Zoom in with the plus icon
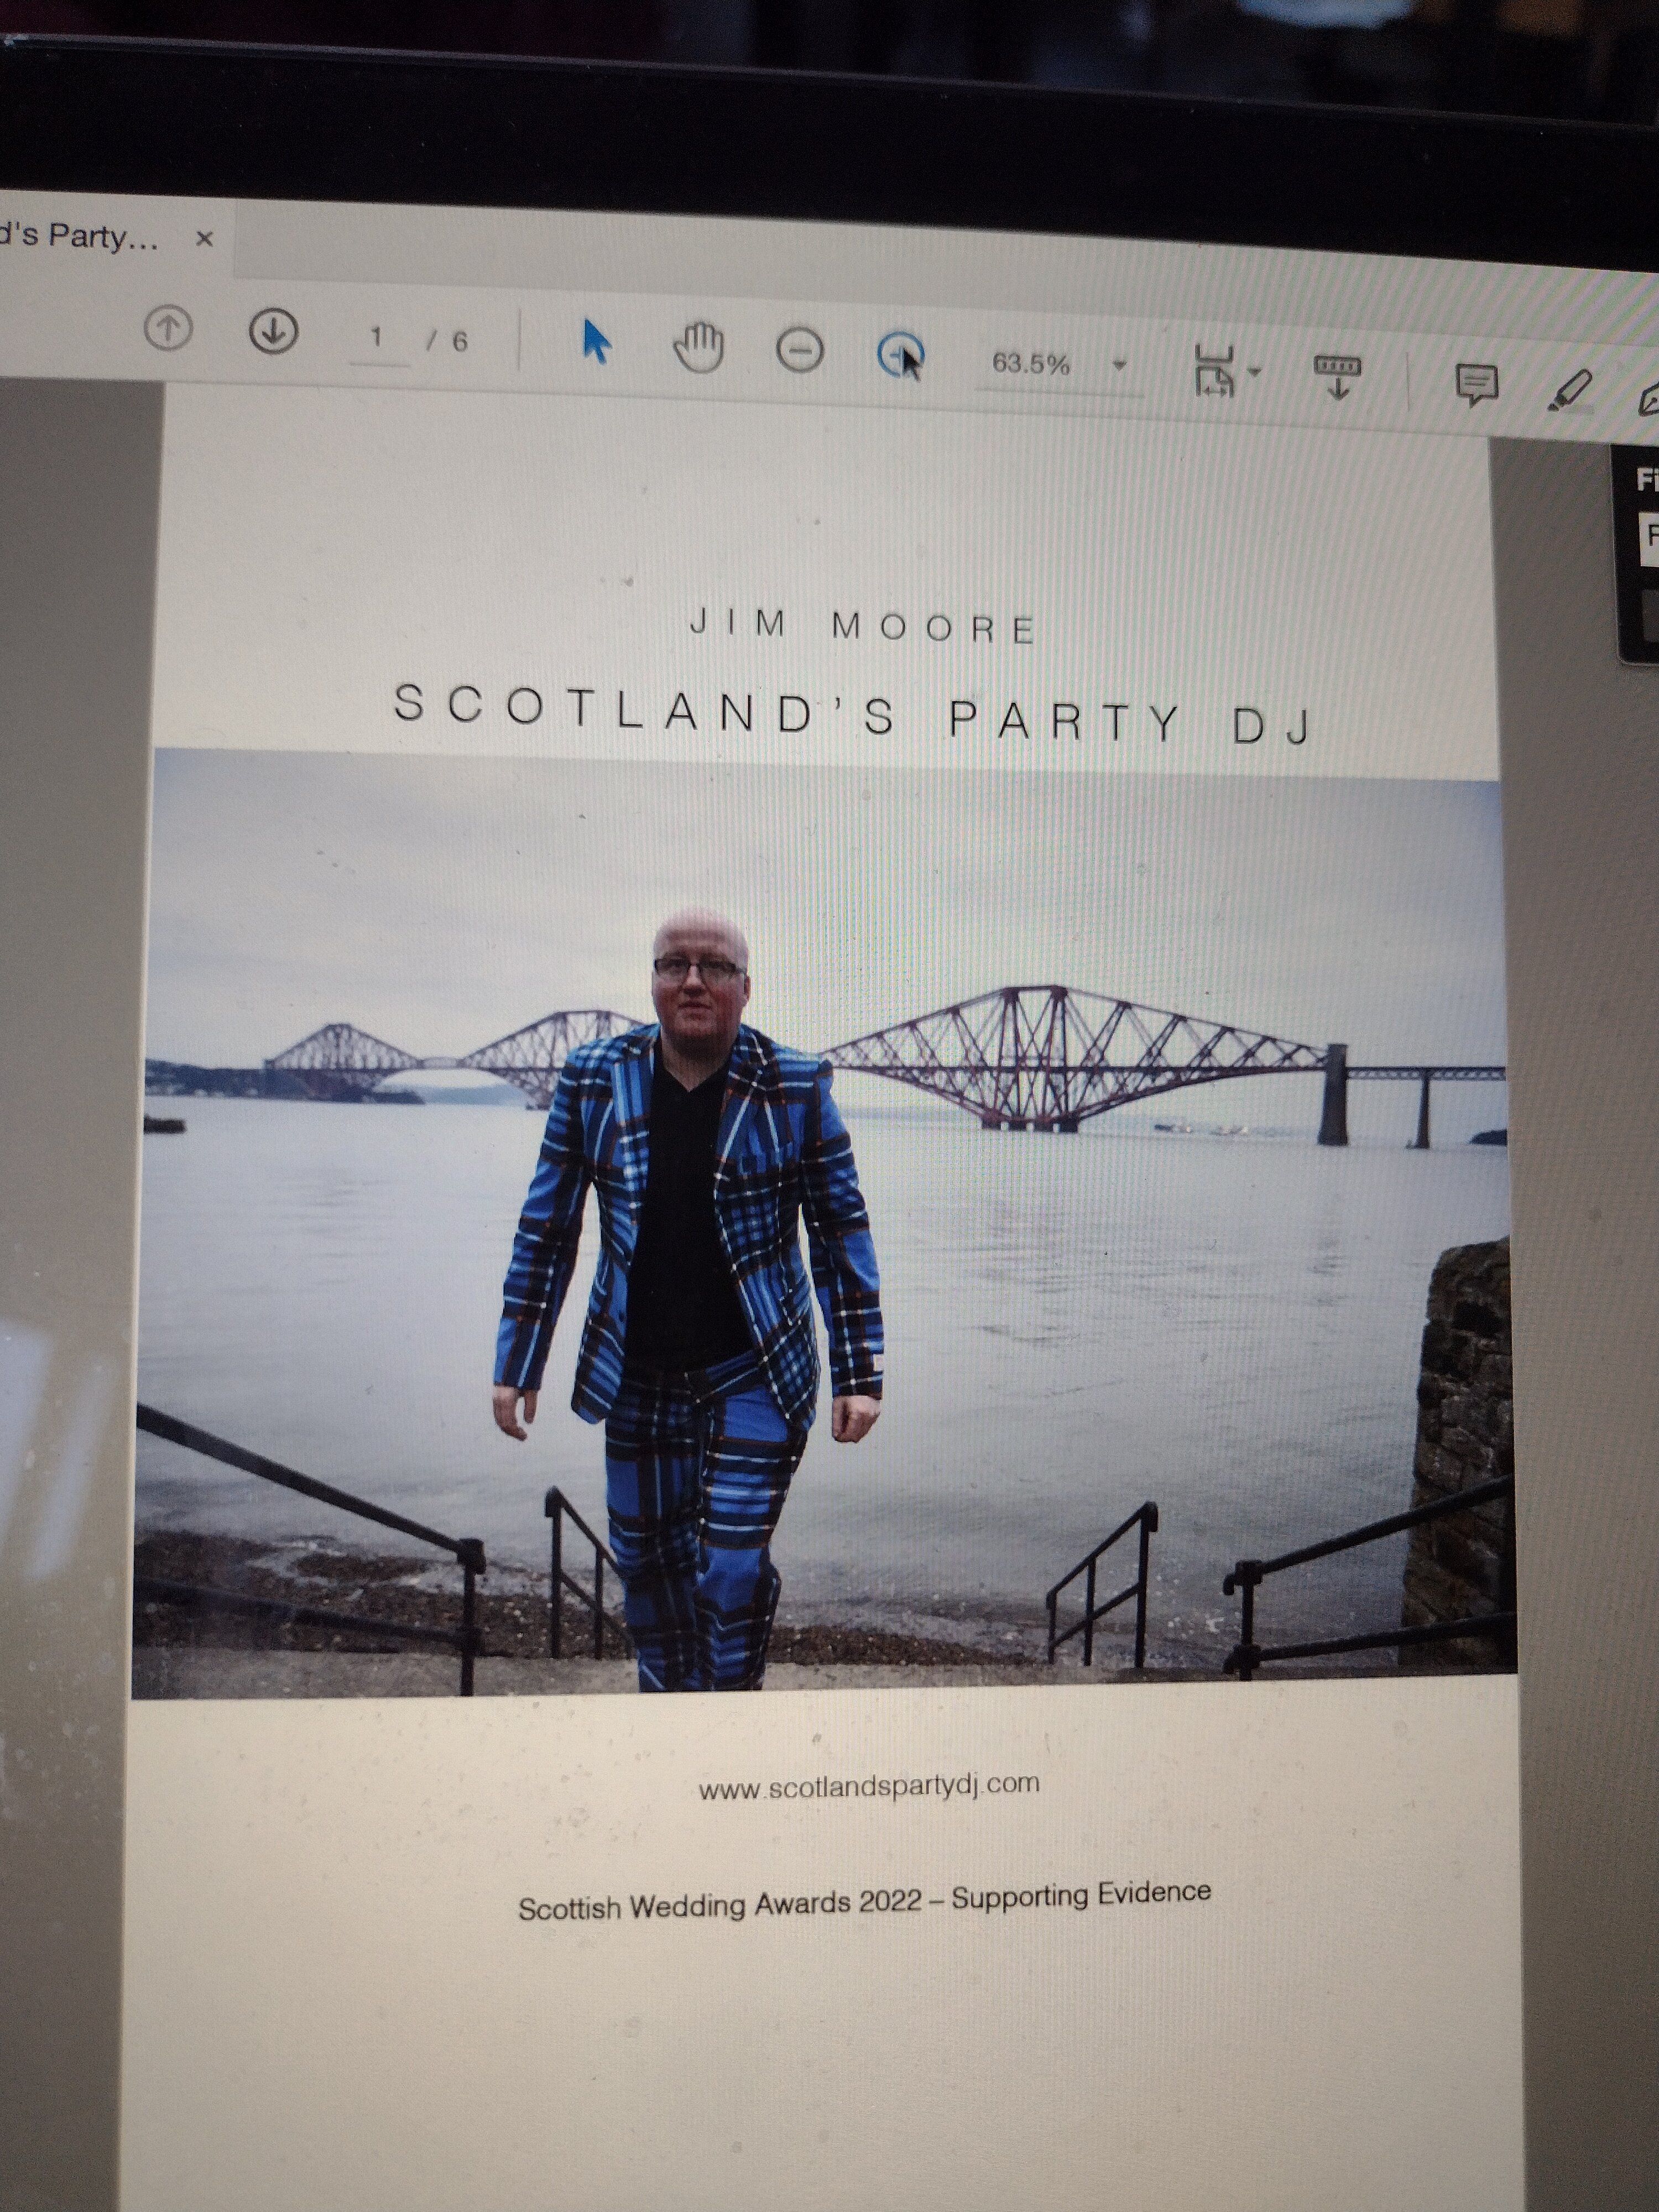The image size is (1659, 2212). coord(900,355)
